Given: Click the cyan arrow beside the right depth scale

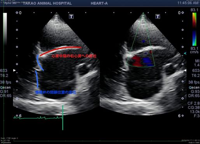Looking at the screenshot, I should (185, 53).
